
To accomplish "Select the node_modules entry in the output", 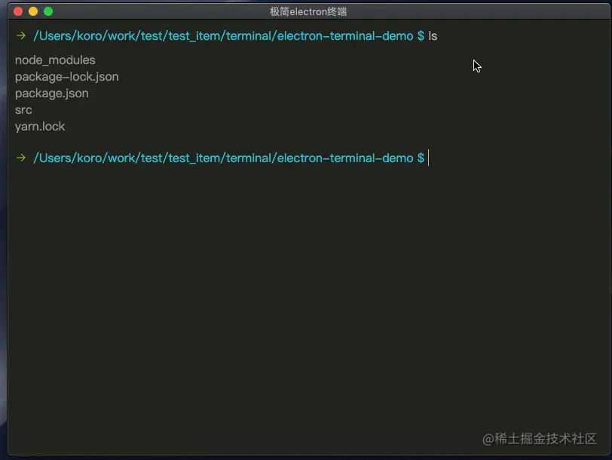I will pos(55,60).
